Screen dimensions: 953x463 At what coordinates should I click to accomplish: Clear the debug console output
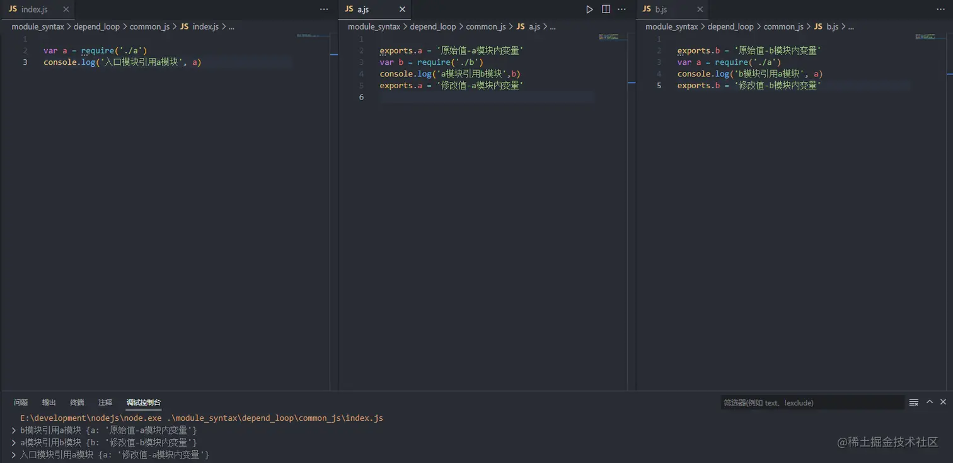click(x=913, y=403)
